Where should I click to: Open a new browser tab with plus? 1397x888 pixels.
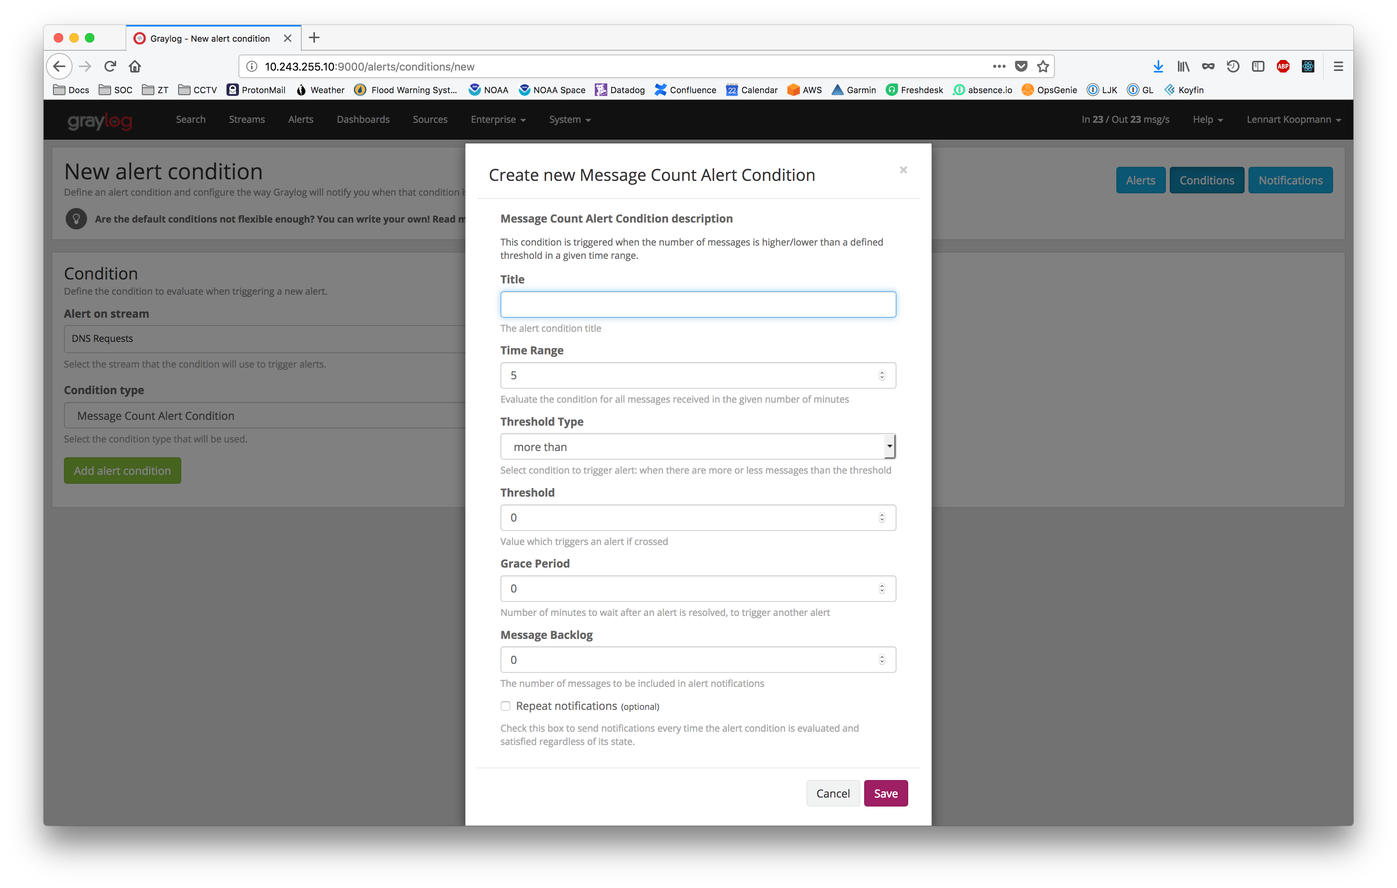[314, 38]
